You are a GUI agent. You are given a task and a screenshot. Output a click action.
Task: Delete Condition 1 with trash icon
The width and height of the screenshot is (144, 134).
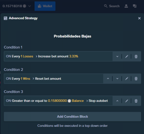point(136,56)
